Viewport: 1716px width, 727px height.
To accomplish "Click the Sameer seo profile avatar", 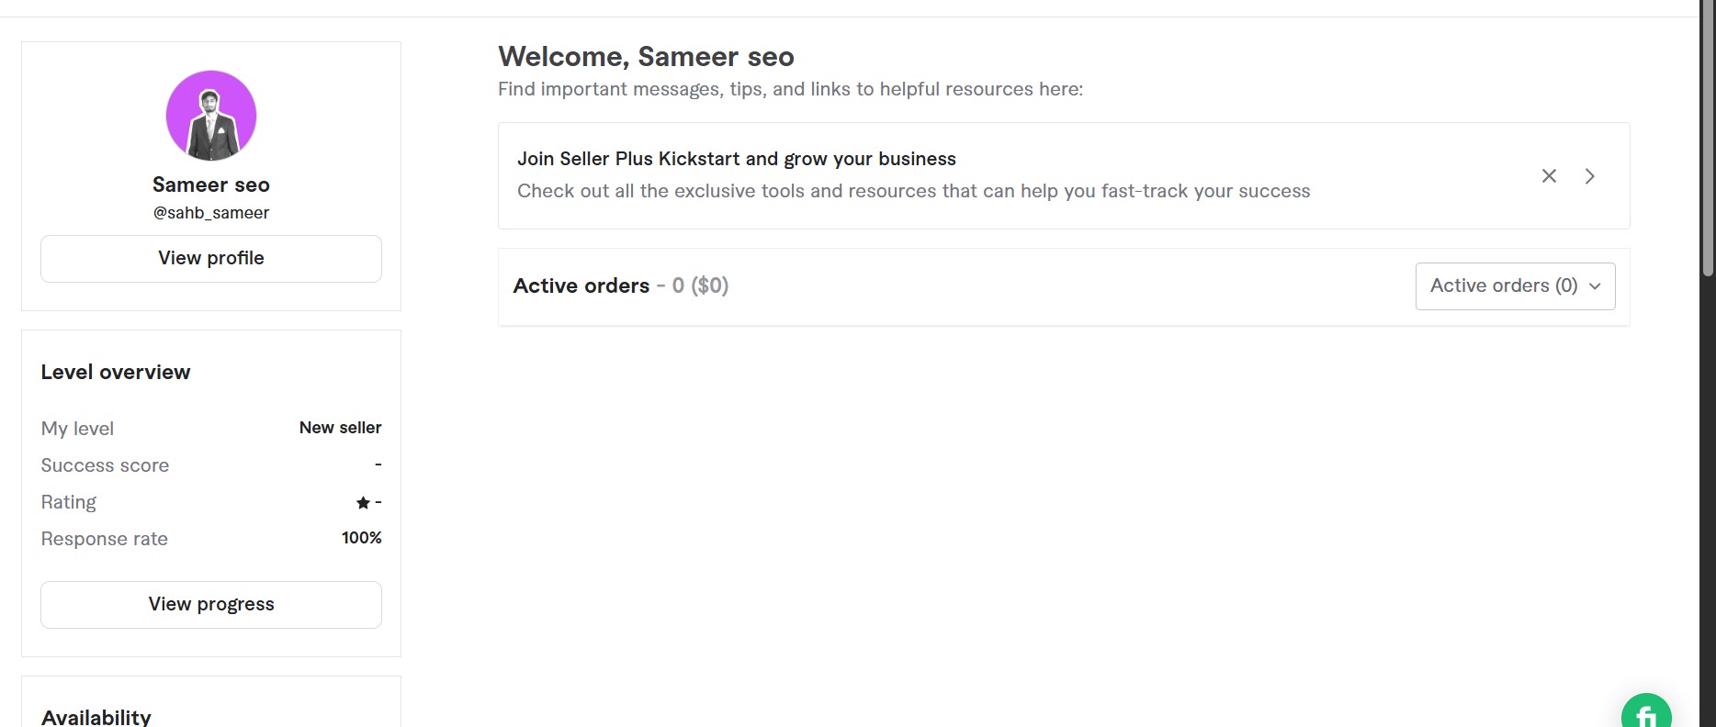I will pyautogui.click(x=211, y=116).
